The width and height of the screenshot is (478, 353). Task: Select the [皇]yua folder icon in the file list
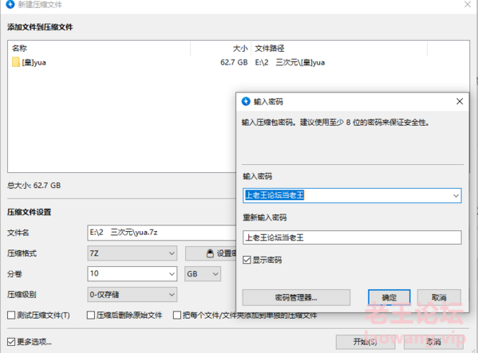[x=16, y=62]
